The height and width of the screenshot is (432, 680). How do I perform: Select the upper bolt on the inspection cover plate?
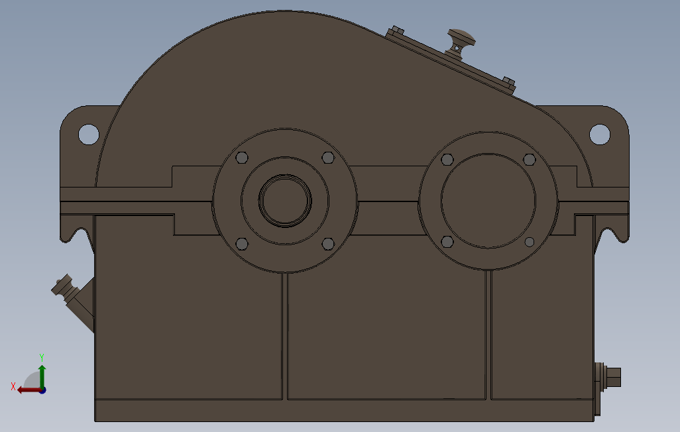tap(396, 30)
